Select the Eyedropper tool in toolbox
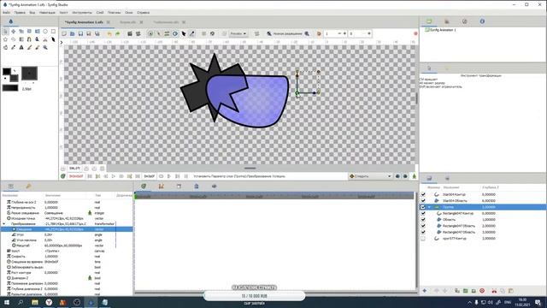Screen dimensions: 547x308 (14, 48)
